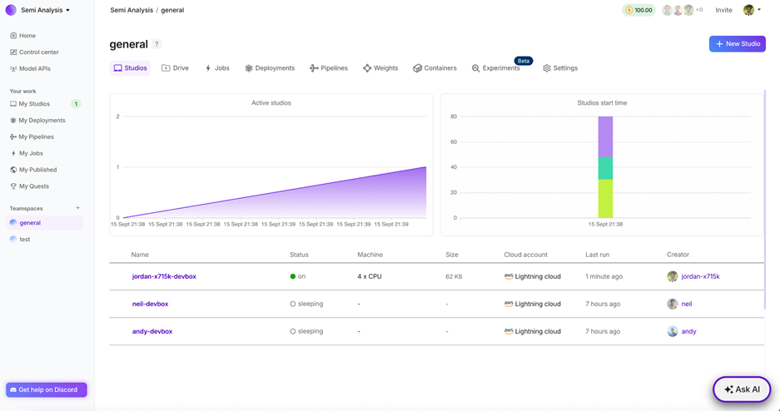
Task: Click the team member avatars group
Action: click(678, 10)
